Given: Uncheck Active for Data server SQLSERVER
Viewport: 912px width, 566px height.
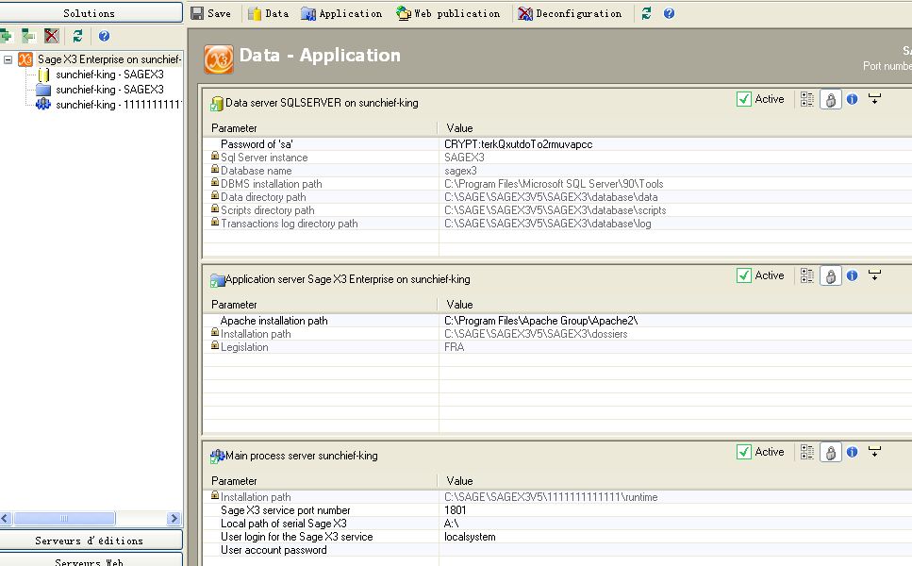Looking at the screenshot, I should [x=744, y=99].
